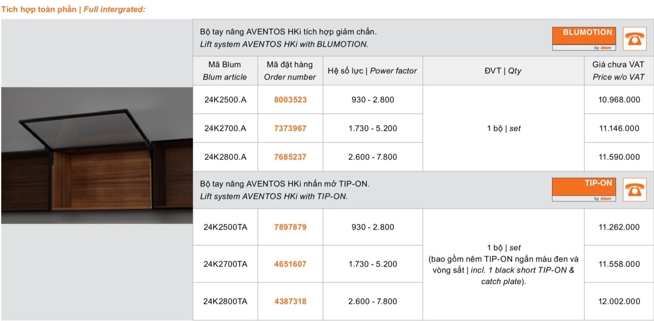Click the Giá chưa VAT price header
The height and width of the screenshot is (321, 654).
(619, 71)
